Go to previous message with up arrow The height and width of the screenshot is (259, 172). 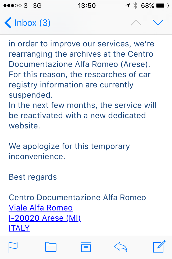point(136,23)
